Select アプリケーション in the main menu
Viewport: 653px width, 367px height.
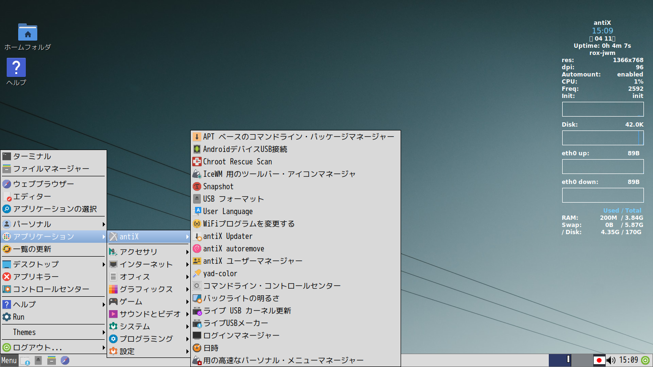[54, 237]
